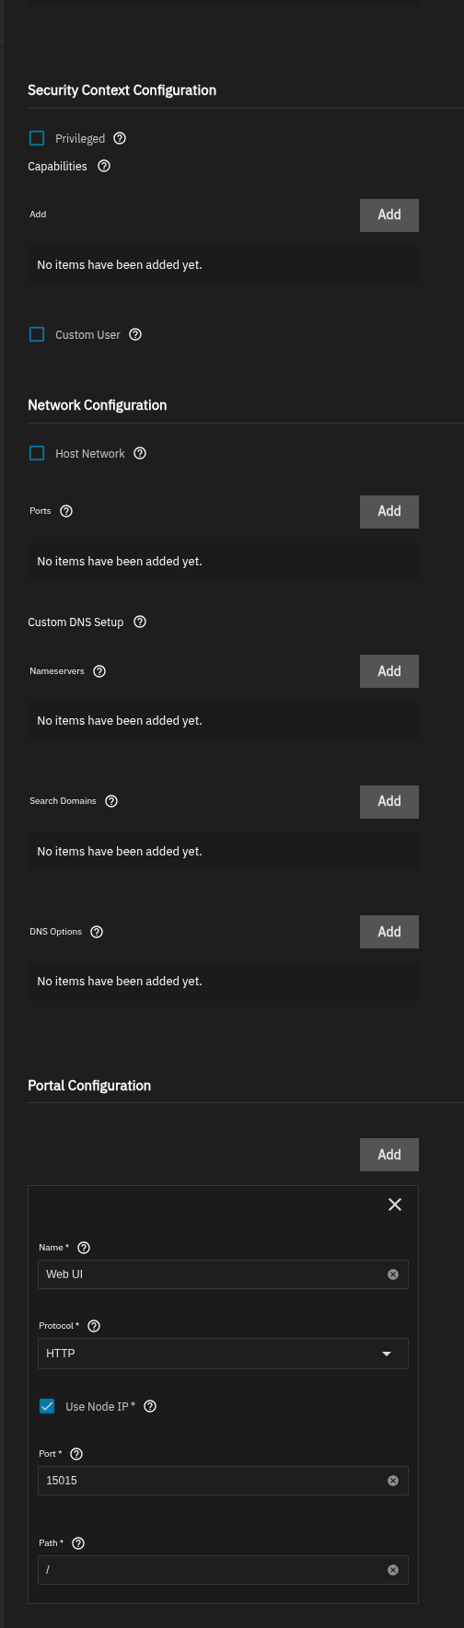Add another portal configuration

tap(389, 1155)
